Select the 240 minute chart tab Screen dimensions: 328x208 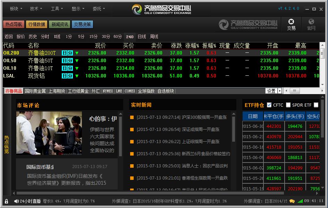[x=129, y=36]
